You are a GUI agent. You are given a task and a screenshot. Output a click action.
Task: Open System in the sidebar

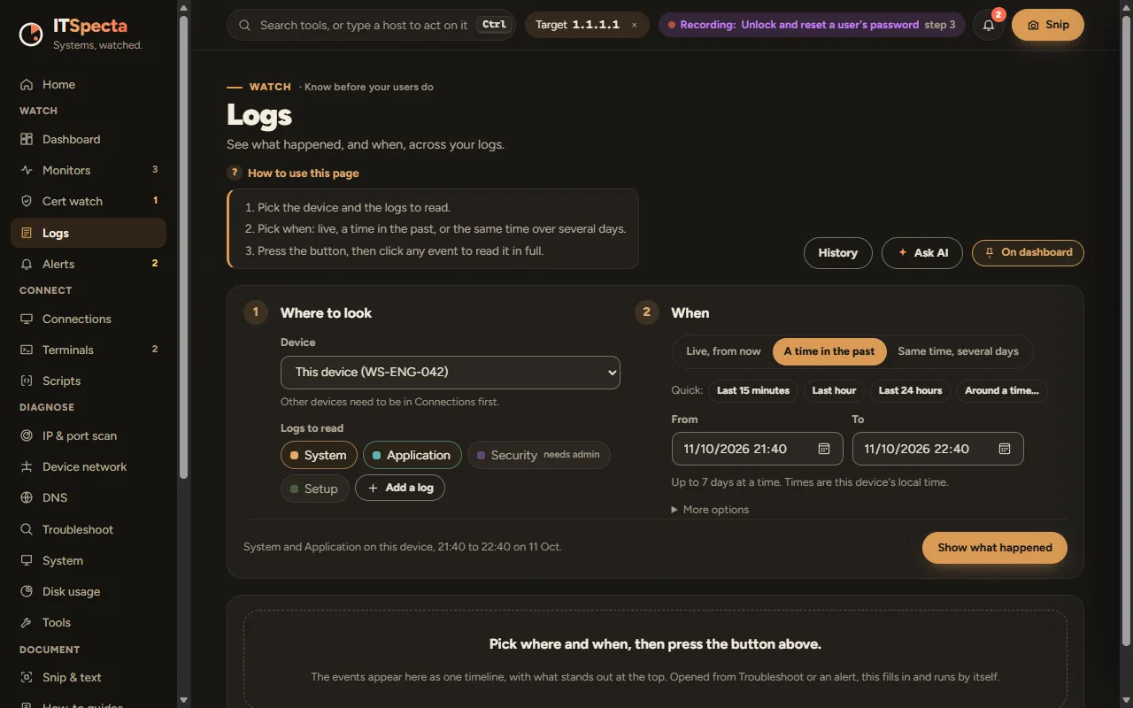click(89, 561)
